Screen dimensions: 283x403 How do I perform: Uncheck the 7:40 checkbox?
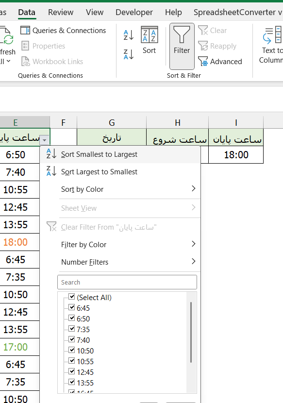[x=72, y=339]
